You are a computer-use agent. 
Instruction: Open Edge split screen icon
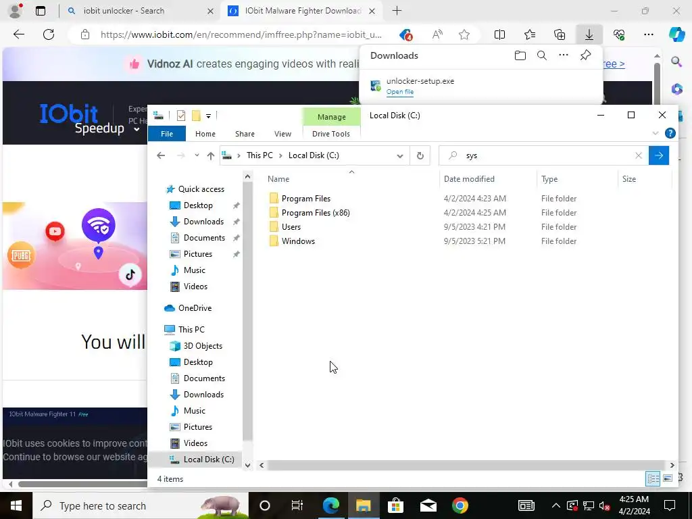point(499,34)
